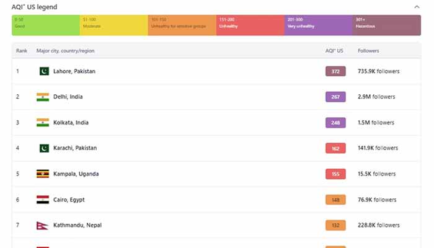Select the green Good 0-50 legend swatch
This screenshot has width=434, height=248.
tap(45, 25)
